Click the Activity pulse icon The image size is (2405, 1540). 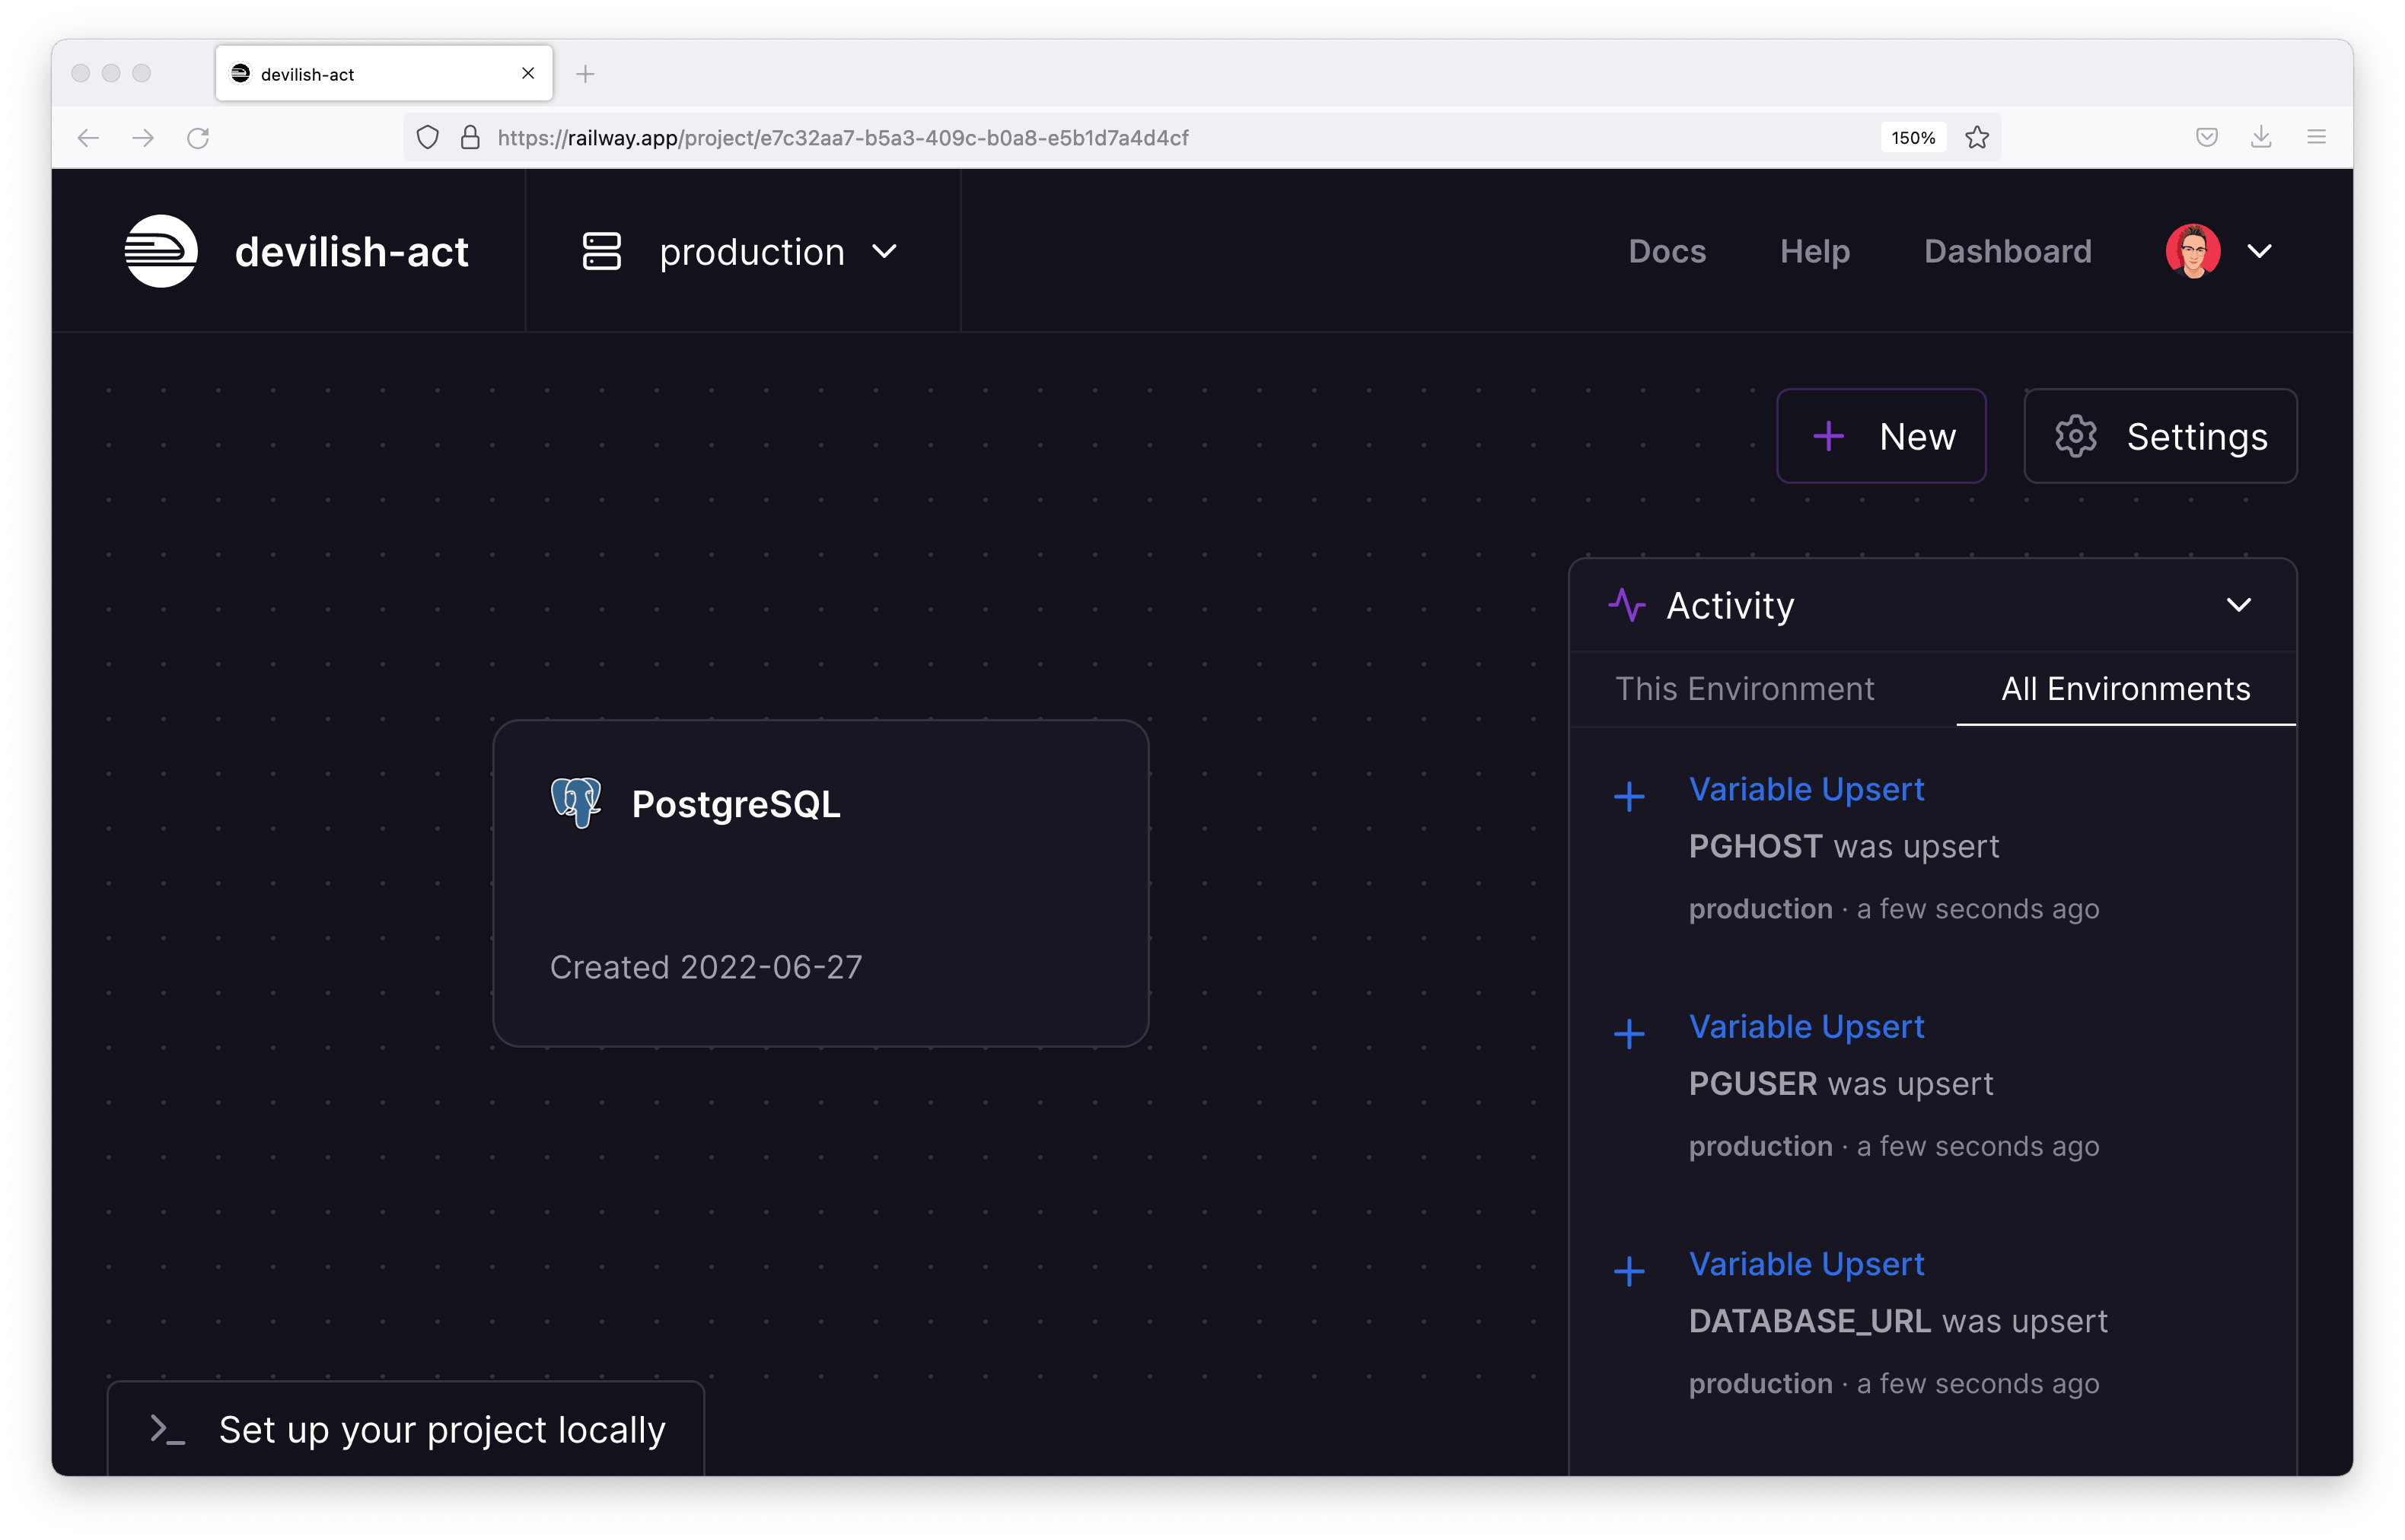coord(1627,605)
